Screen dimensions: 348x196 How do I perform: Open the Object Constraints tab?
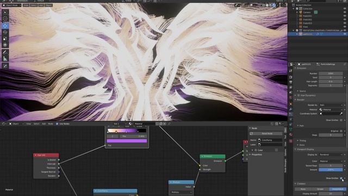pos(291,124)
